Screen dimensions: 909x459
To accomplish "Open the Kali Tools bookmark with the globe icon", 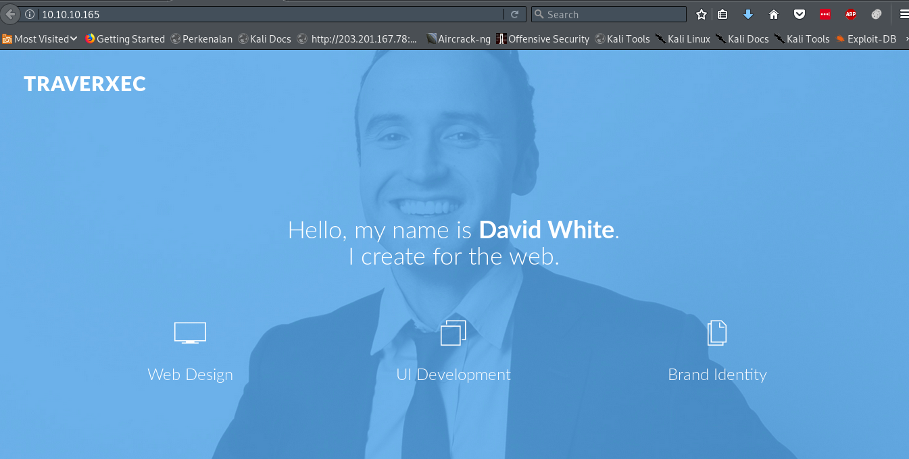I will (x=622, y=39).
